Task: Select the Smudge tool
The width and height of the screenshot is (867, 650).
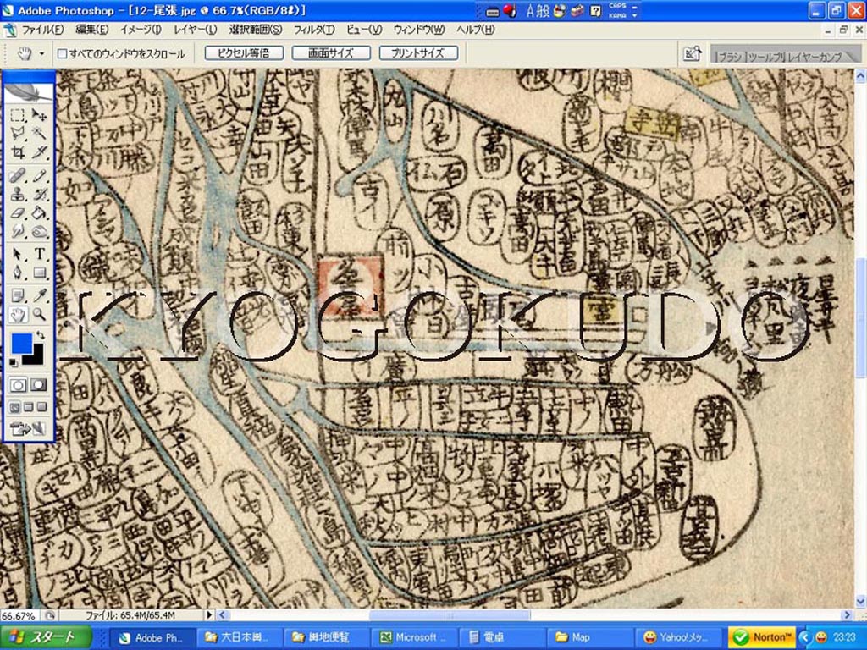Action: tap(18, 231)
